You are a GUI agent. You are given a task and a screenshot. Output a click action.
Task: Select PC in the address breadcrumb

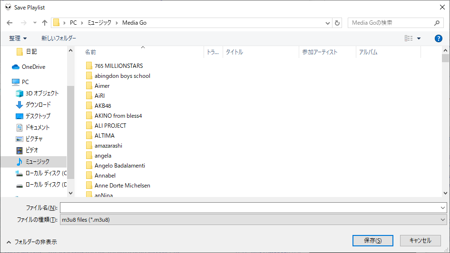(73, 23)
